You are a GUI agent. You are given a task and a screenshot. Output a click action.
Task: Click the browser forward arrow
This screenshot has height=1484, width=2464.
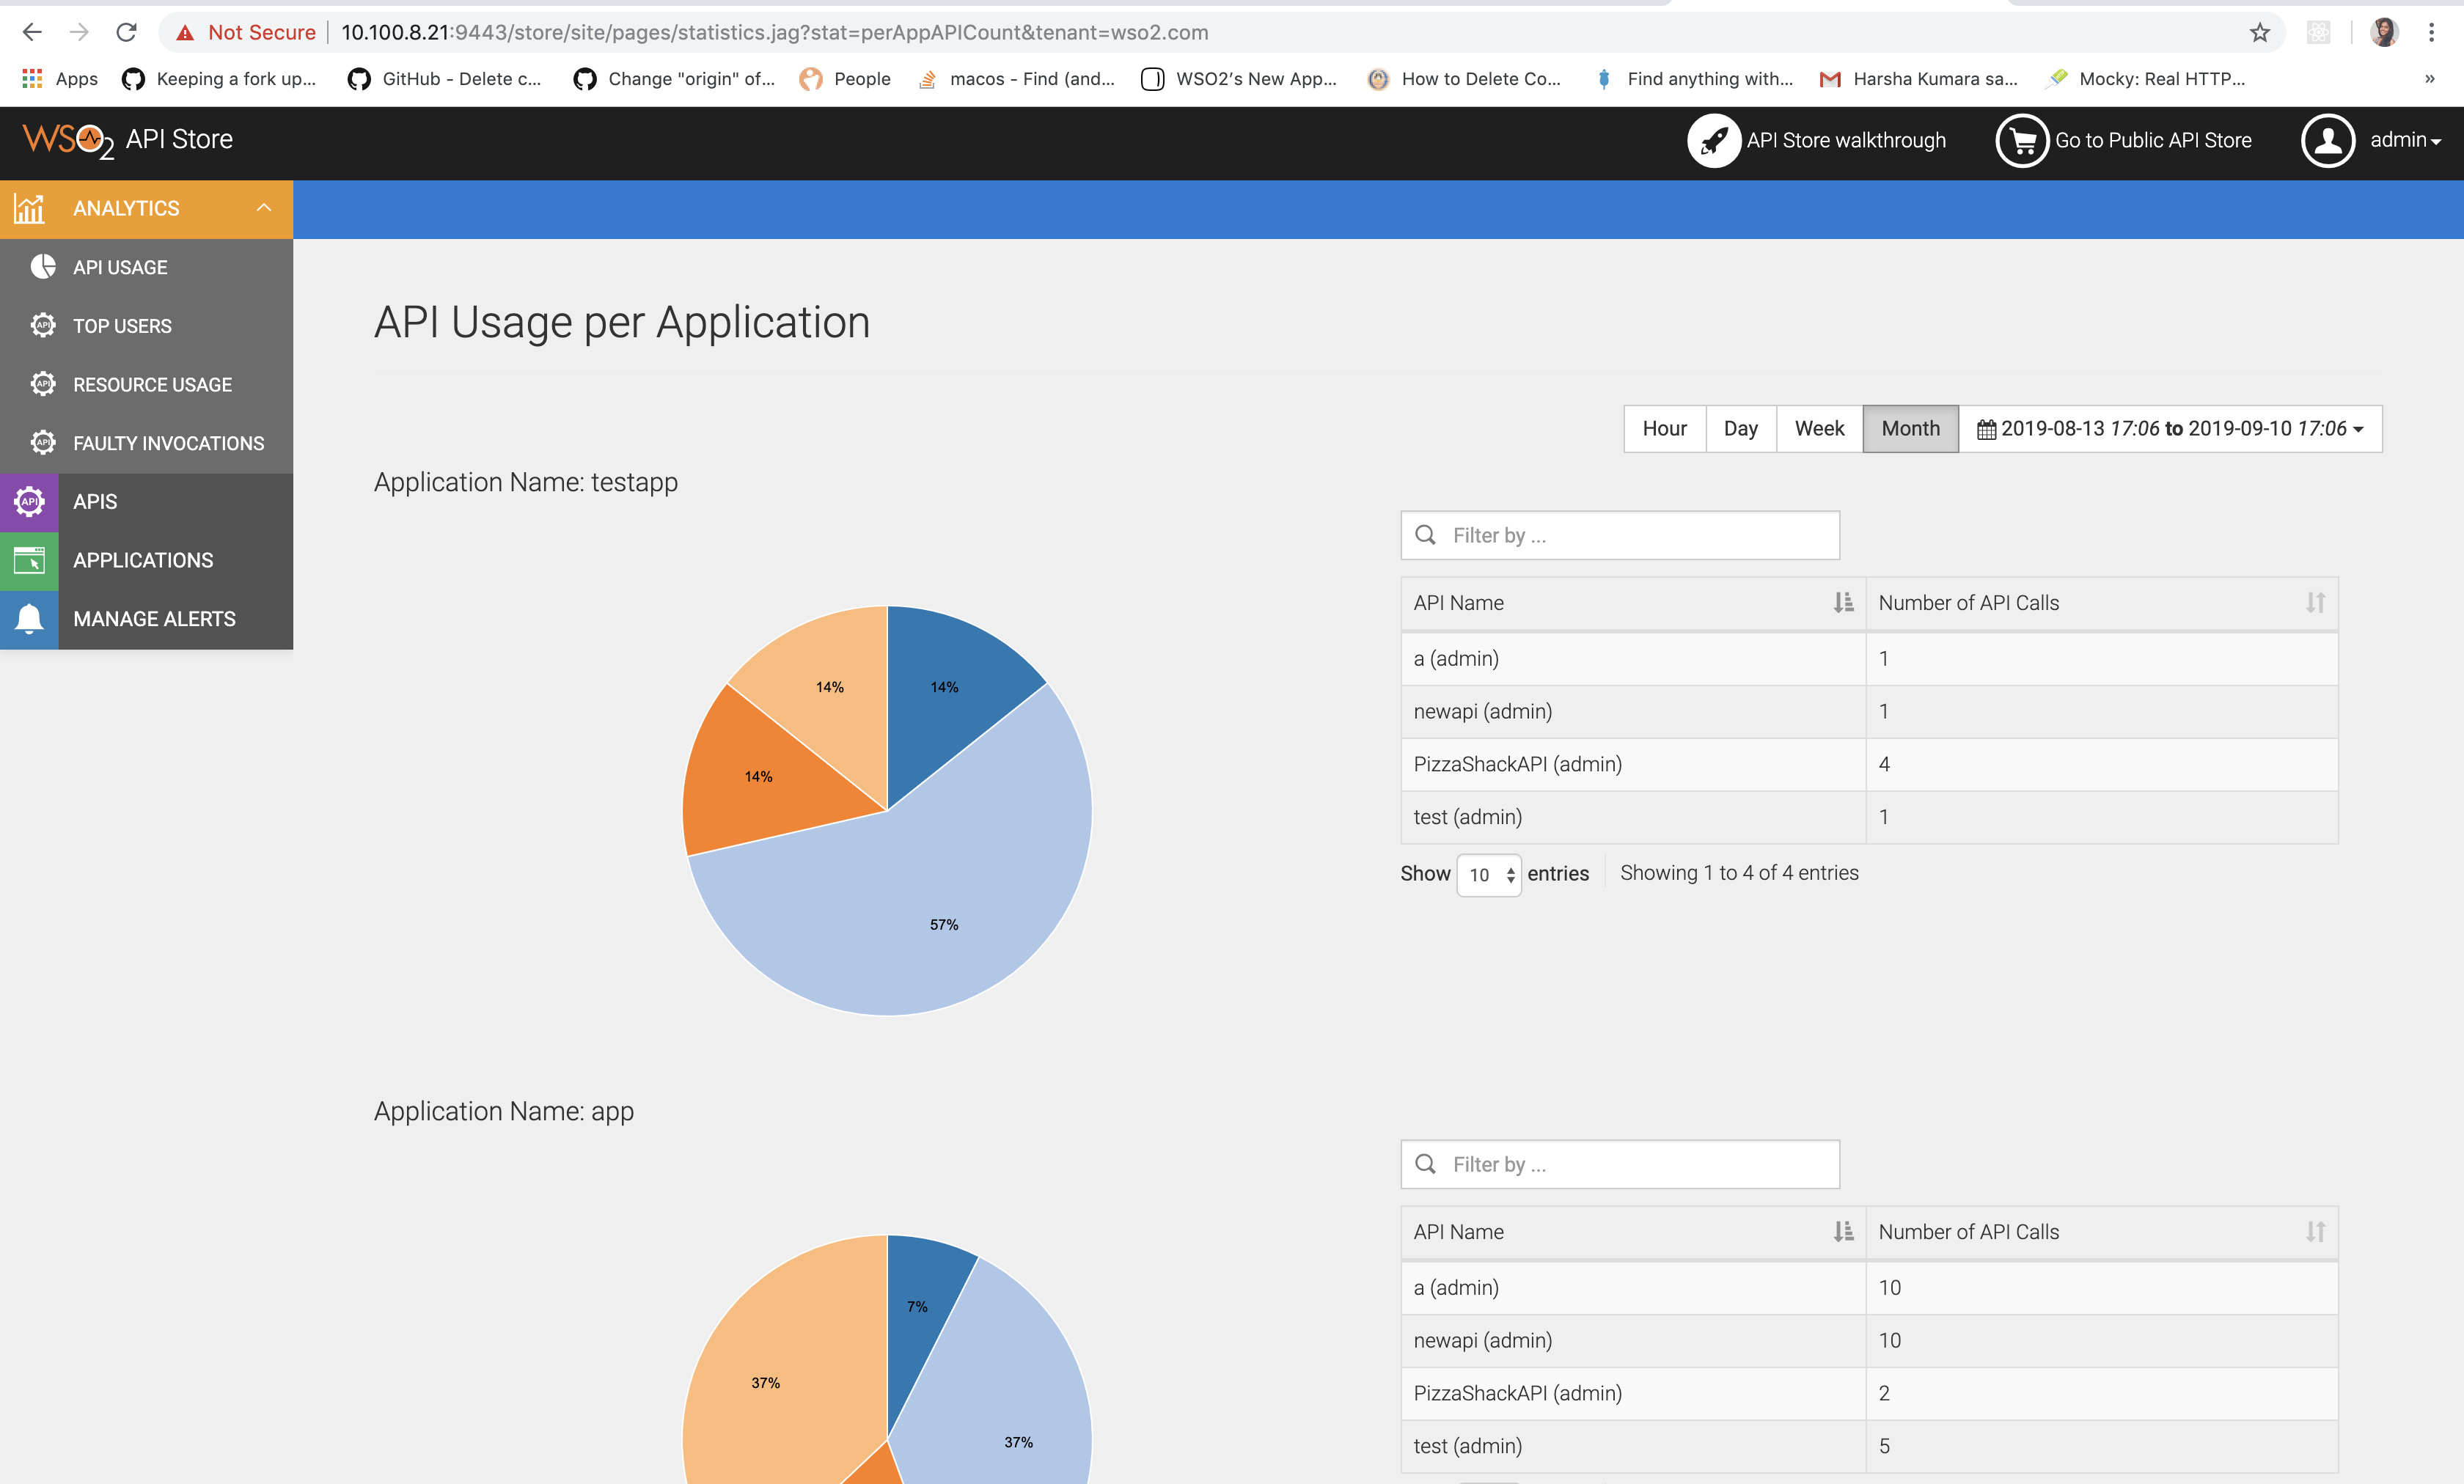click(x=79, y=32)
